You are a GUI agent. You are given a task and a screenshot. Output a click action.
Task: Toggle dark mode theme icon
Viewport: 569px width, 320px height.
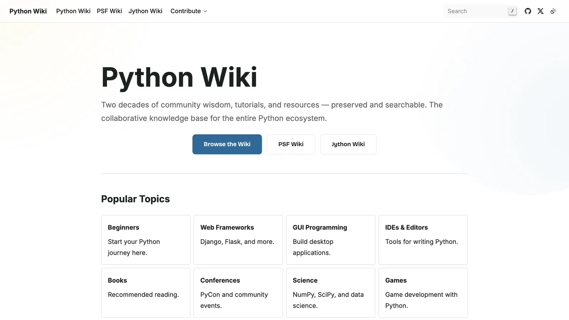[553, 11]
